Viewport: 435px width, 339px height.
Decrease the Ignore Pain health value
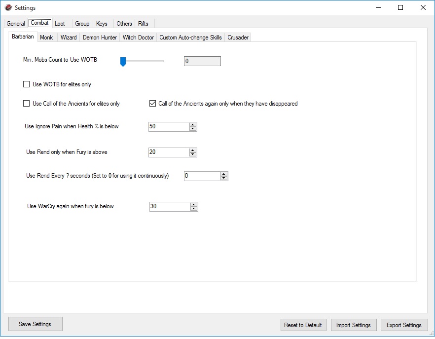[193, 129]
